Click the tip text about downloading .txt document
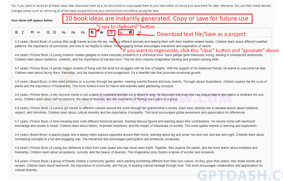The image size is (283, 181). [141, 8]
